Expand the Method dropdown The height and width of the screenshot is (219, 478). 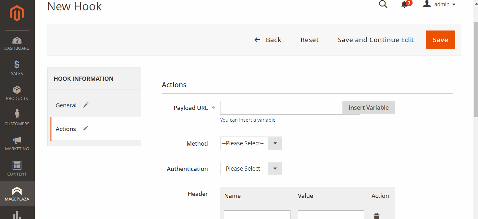point(251,143)
